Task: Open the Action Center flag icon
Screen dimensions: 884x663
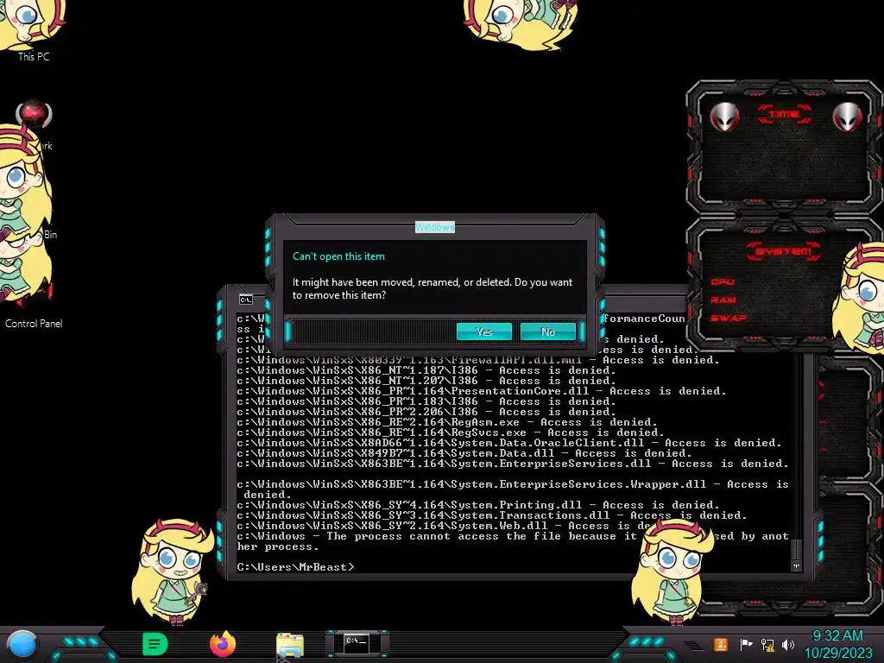Action: [746, 644]
